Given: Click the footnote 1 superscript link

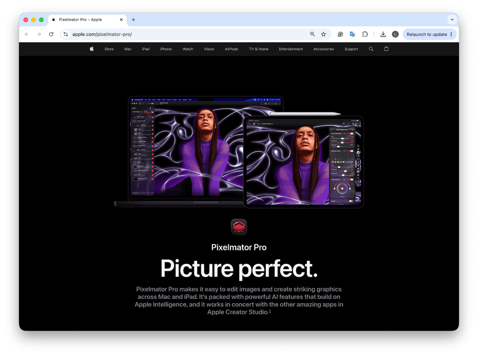Looking at the screenshot, I should click(270, 311).
